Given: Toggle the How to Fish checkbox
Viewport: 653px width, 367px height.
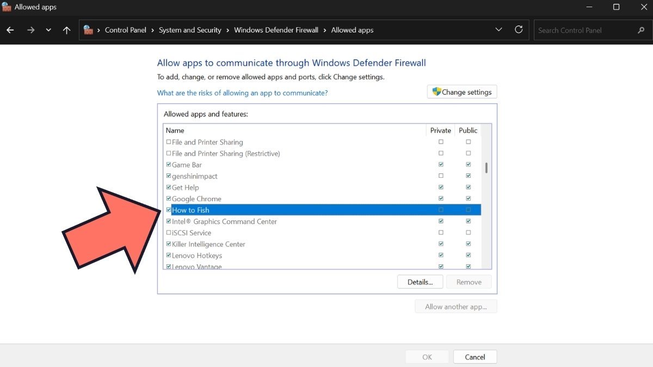Looking at the screenshot, I should pyautogui.click(x=169, y=210).
